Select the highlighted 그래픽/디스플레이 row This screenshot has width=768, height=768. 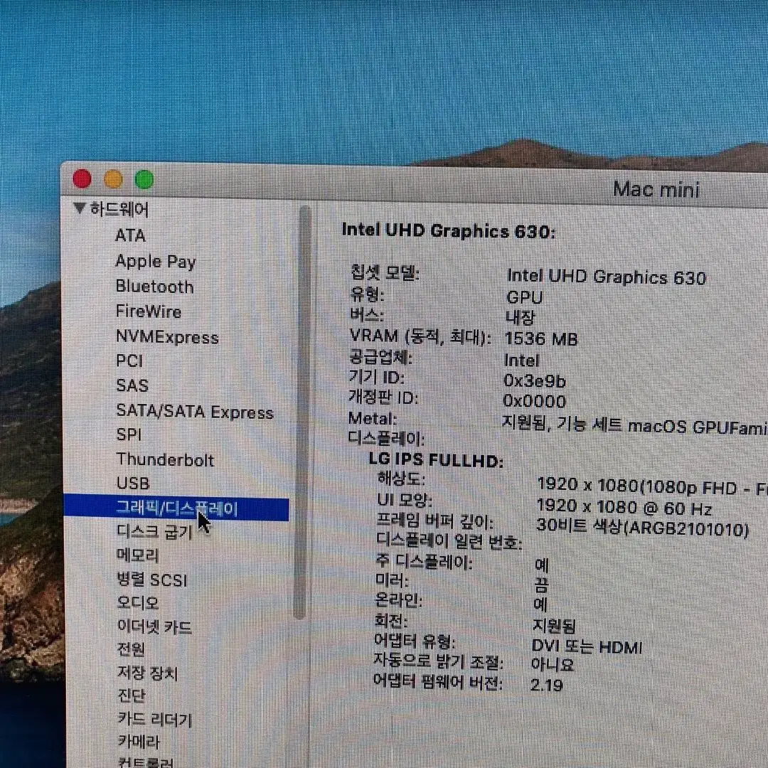(x=176, y=508)
